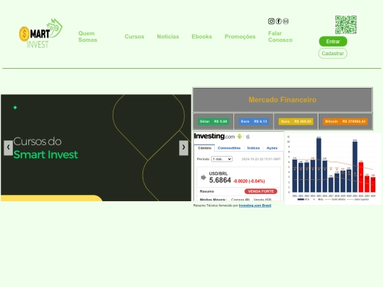Click the 5.6864 exchange rate value
383x287 pixels.
click(x=220, y=181)
